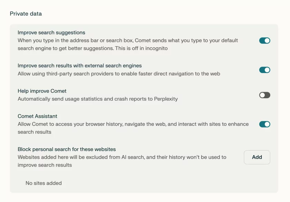This screenshot has height=202, width=290.
Task: Enable the Help improve Comet toggle
Action: coord(264,95)
